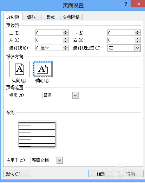Increase the left margin 左 value
The width and height of the screenshot is (145, 183).
65,39
